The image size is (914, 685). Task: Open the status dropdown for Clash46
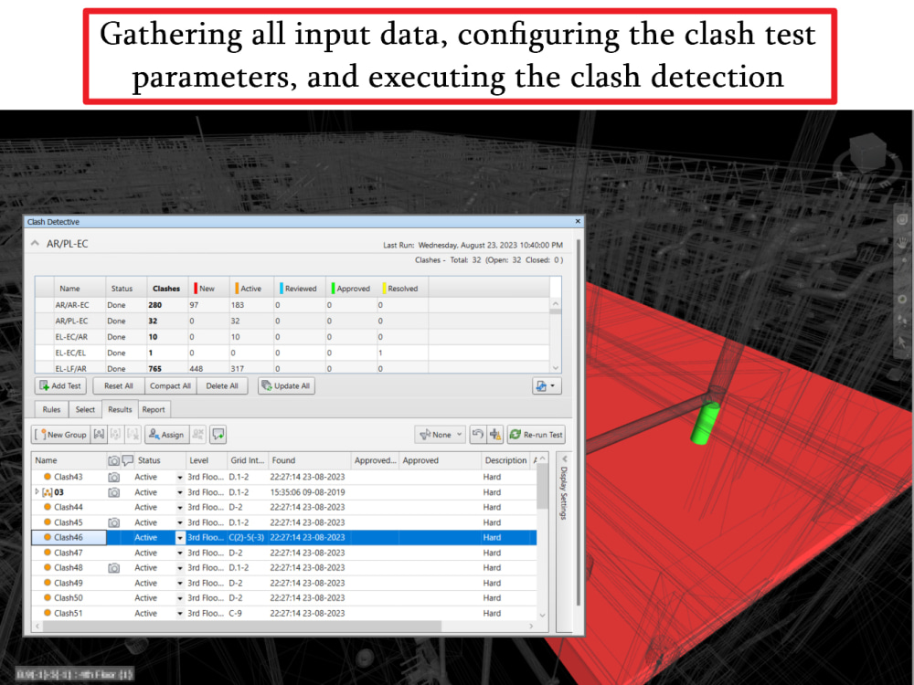pyautogui.click(x=180, y=538)
